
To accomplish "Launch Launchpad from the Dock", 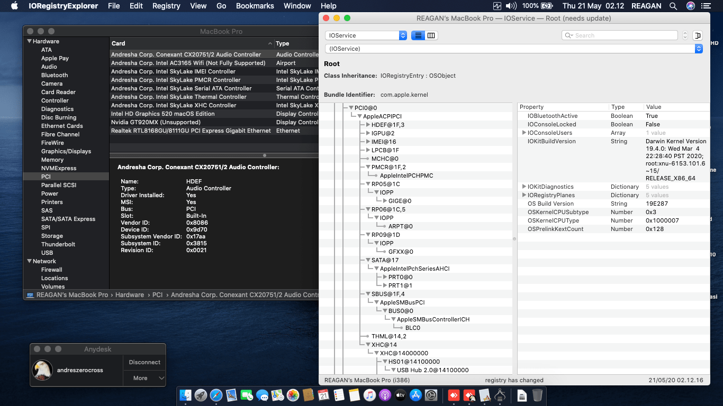I will point(201,395).
